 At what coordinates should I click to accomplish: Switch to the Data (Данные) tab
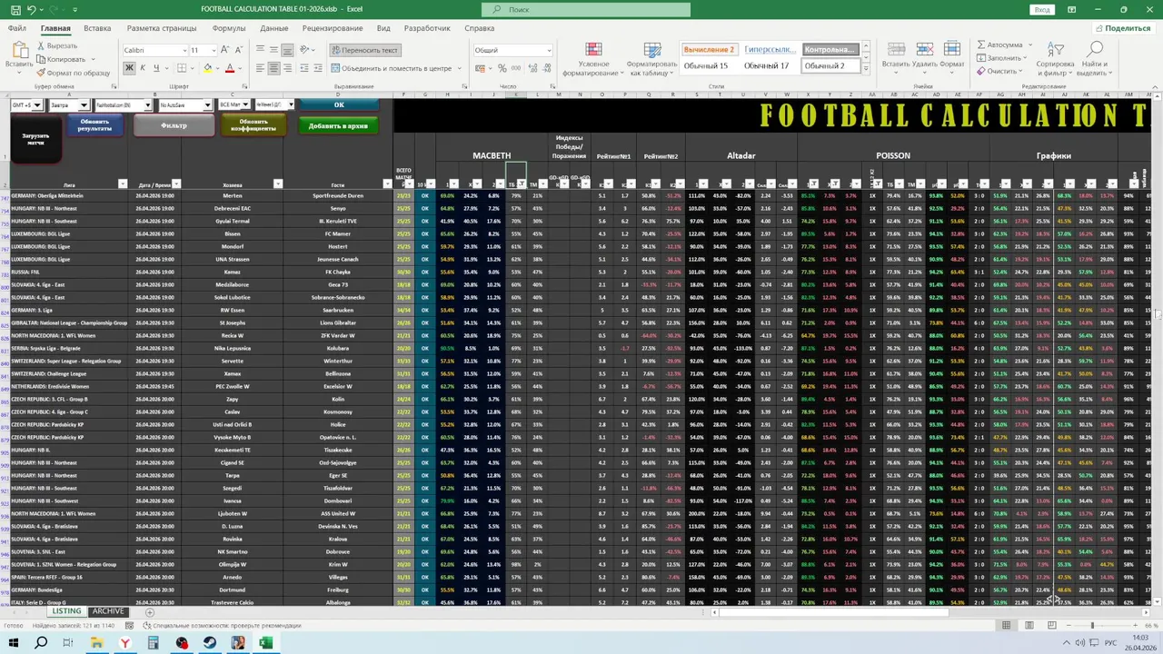pyautogui.click(x=274, y=28)
